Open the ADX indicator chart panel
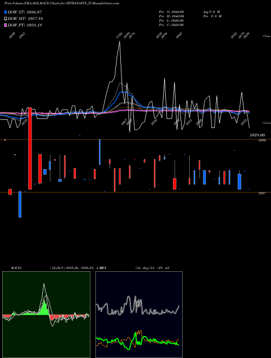The image size is (271, 358). 139,315
